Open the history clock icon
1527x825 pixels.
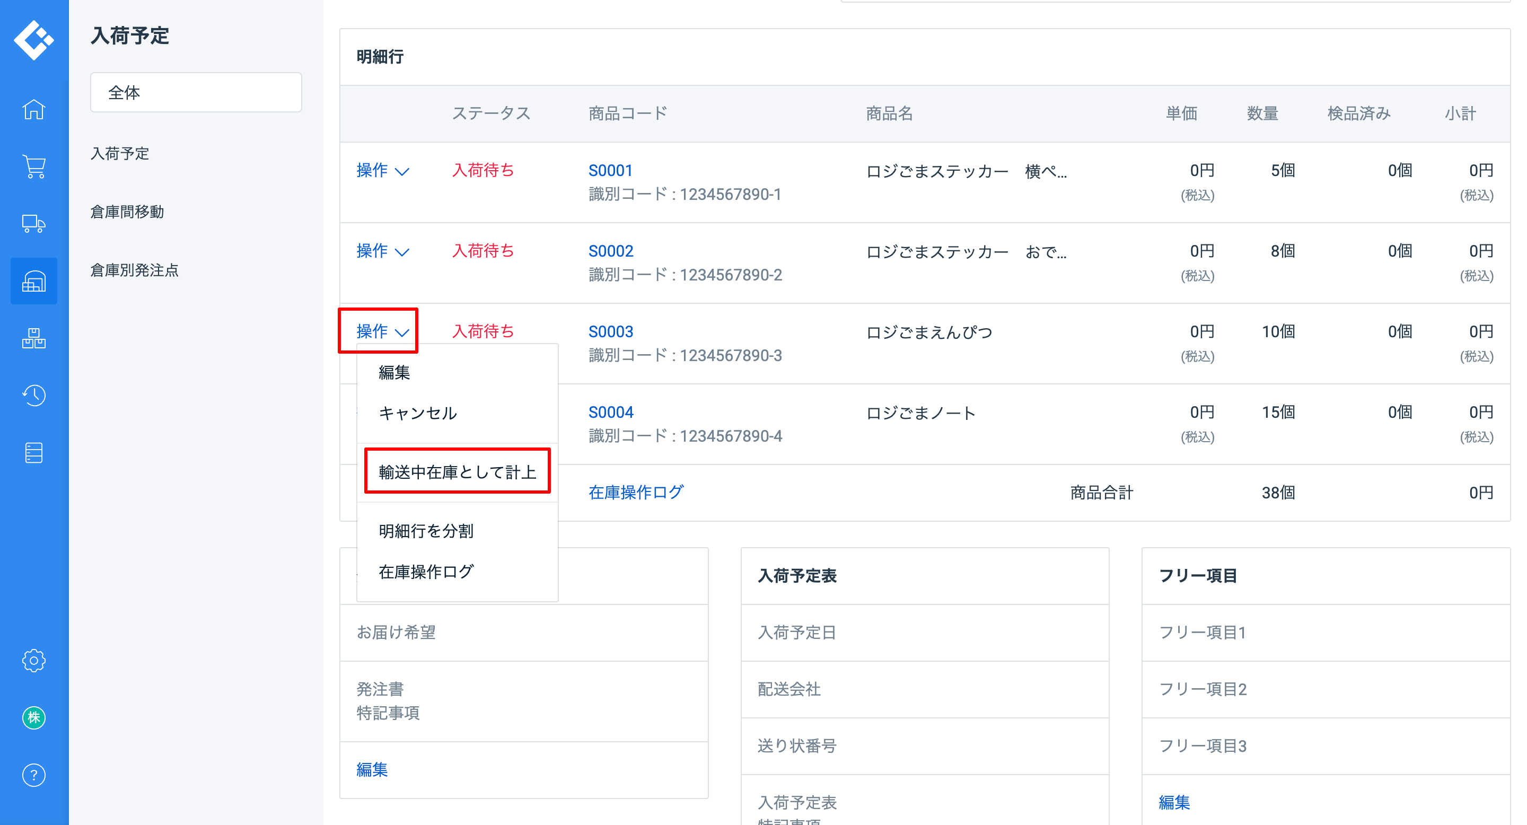(x=34, y=396)
